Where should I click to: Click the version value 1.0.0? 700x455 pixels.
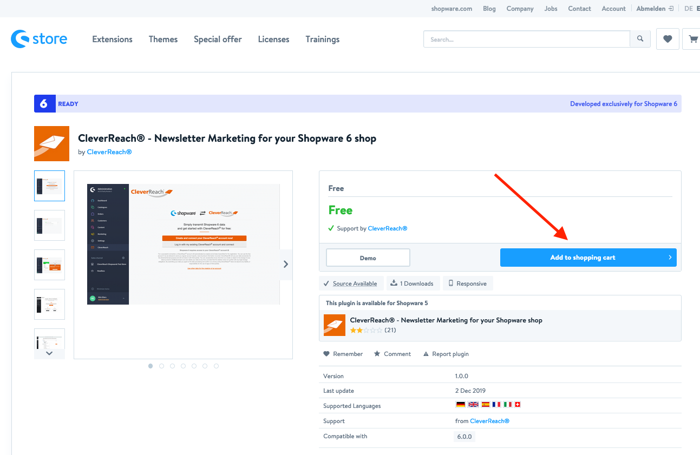[x=462, y=376]
